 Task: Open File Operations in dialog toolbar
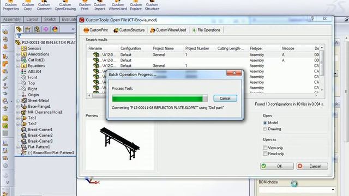pos(206,30)
